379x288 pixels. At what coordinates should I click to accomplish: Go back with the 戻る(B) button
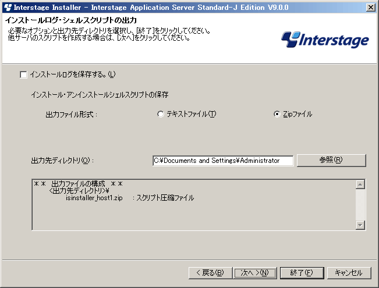pyautogui.click(x=210, y=273)
